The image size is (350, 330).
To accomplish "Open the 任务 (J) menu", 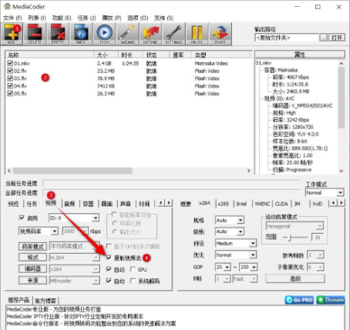I will 87,18.
